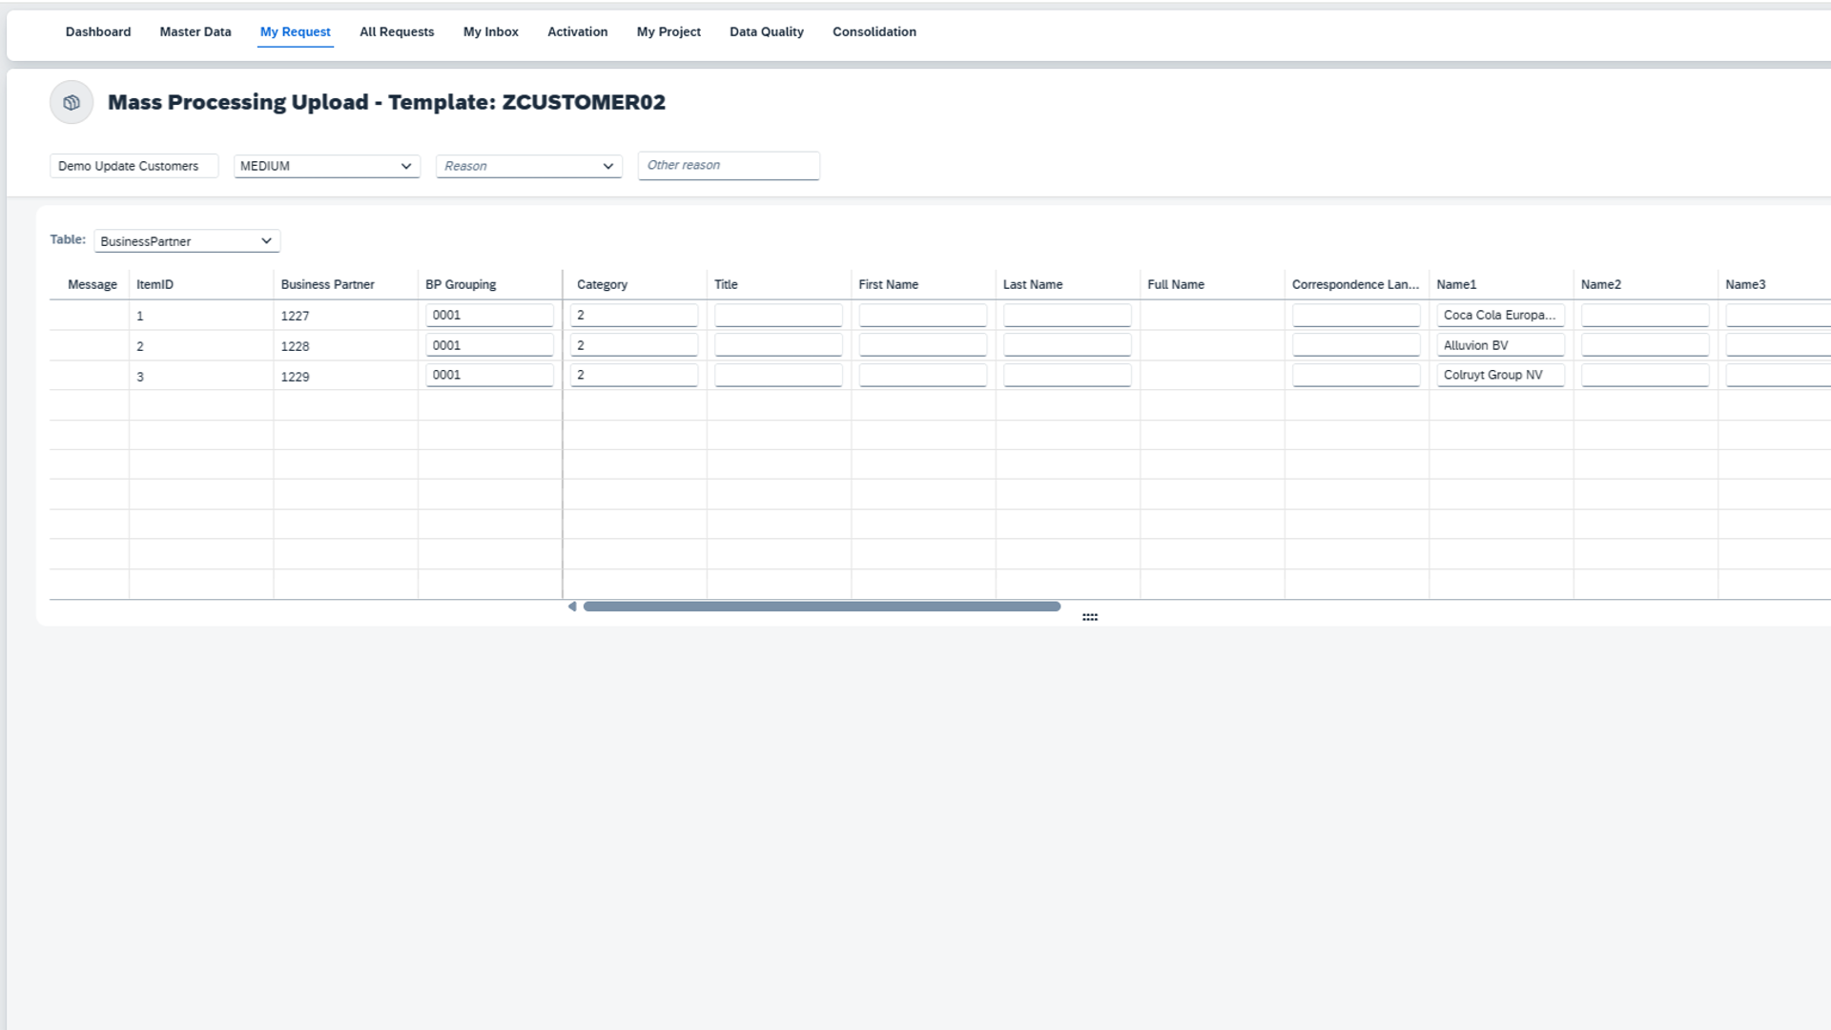Click the horizontal scroll left arrow
The image size is (1831, 1030).
pyautogui.click(x=572, y=607)
